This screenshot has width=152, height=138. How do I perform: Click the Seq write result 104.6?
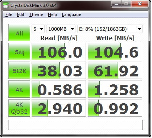tap(115, 51)
